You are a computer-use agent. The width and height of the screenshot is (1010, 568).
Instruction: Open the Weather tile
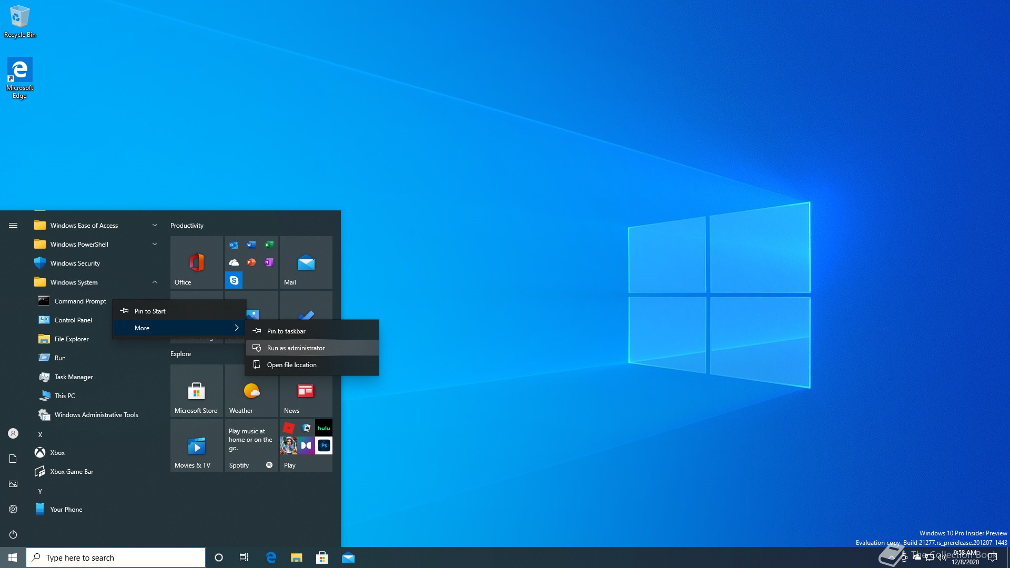click(x=251, y=390)
